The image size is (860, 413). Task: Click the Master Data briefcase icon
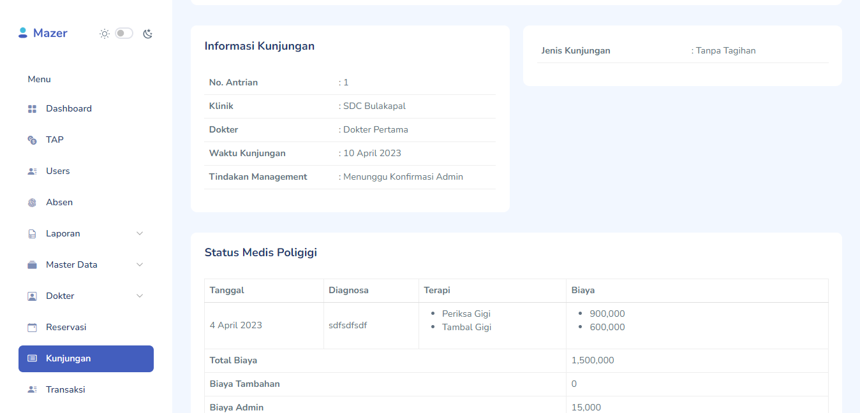tap(32, 265)
